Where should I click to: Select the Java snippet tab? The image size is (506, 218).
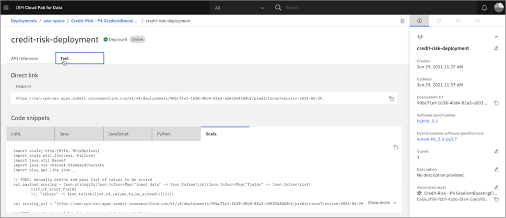79,134
